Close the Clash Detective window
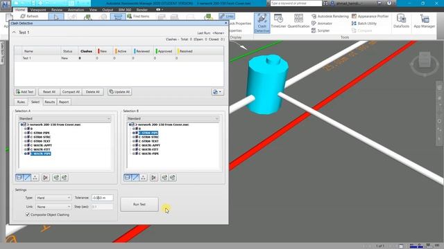The height and width of the screenshot is (249, 444). pos(225,23)
